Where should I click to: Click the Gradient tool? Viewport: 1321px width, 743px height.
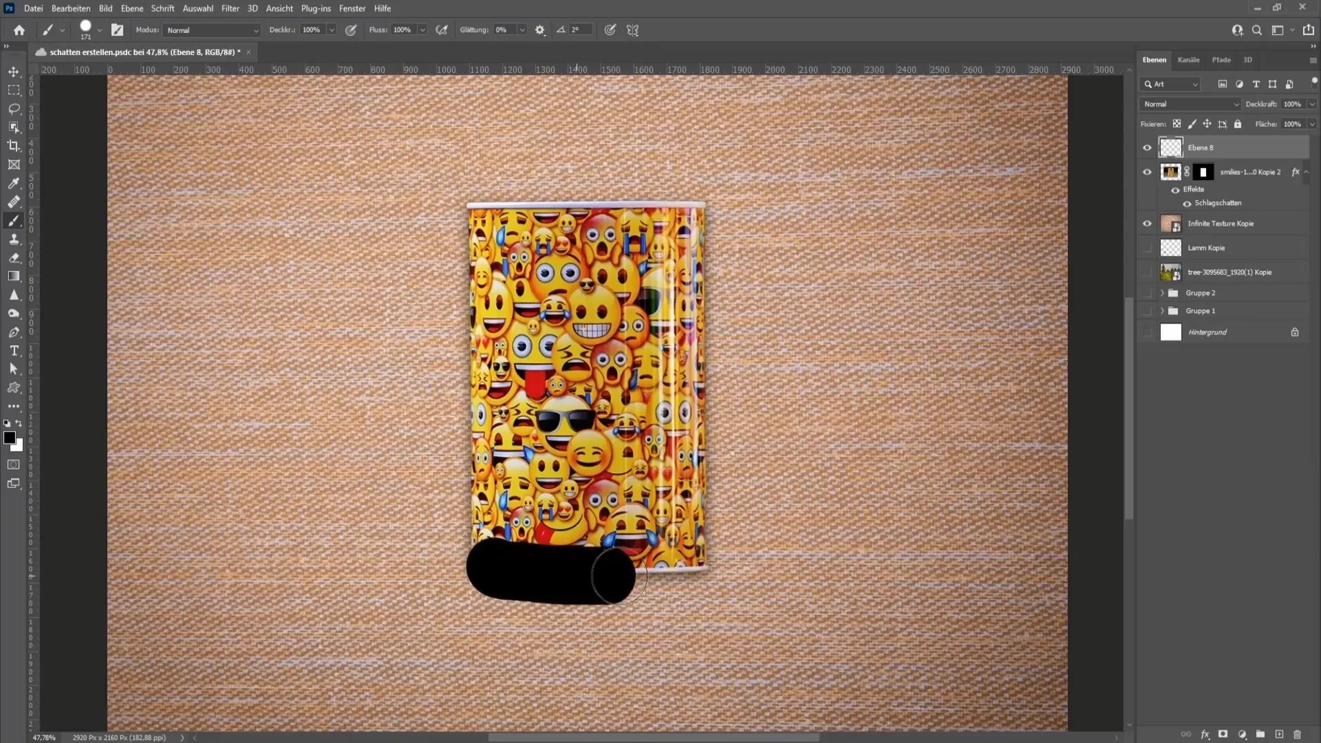click(14, 277)
